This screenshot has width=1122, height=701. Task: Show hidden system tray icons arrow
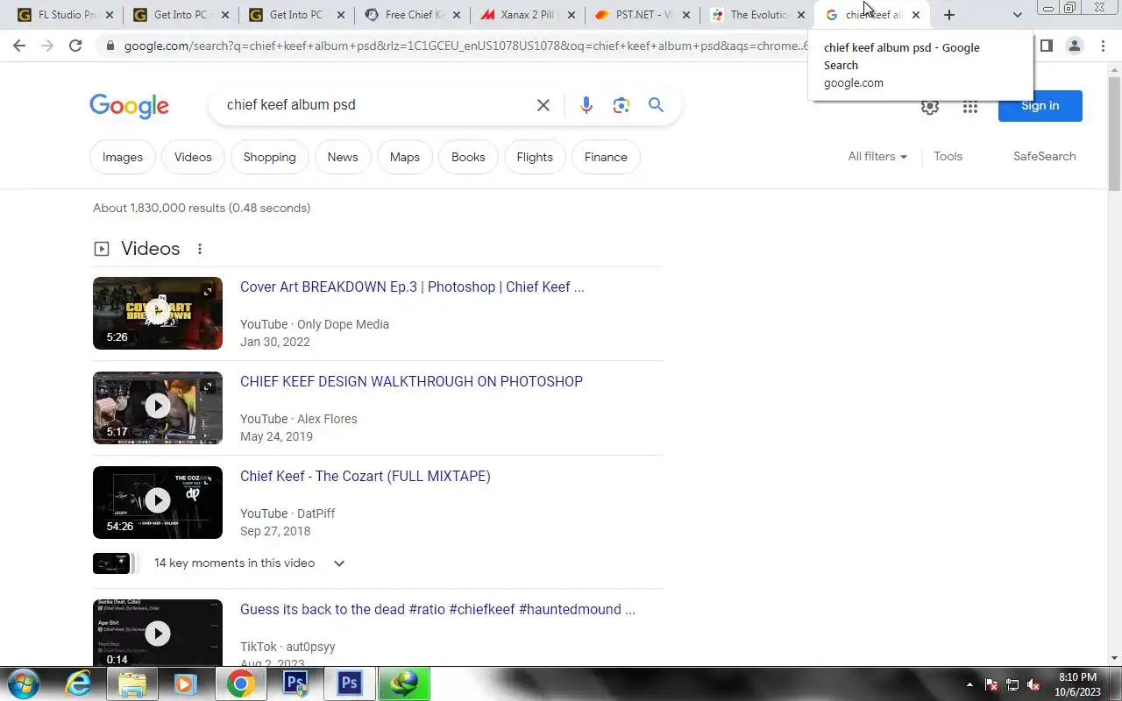[x=969, y=684]
